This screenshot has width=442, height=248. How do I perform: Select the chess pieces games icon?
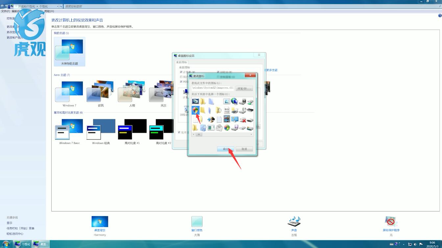click(x=211, y=119)
